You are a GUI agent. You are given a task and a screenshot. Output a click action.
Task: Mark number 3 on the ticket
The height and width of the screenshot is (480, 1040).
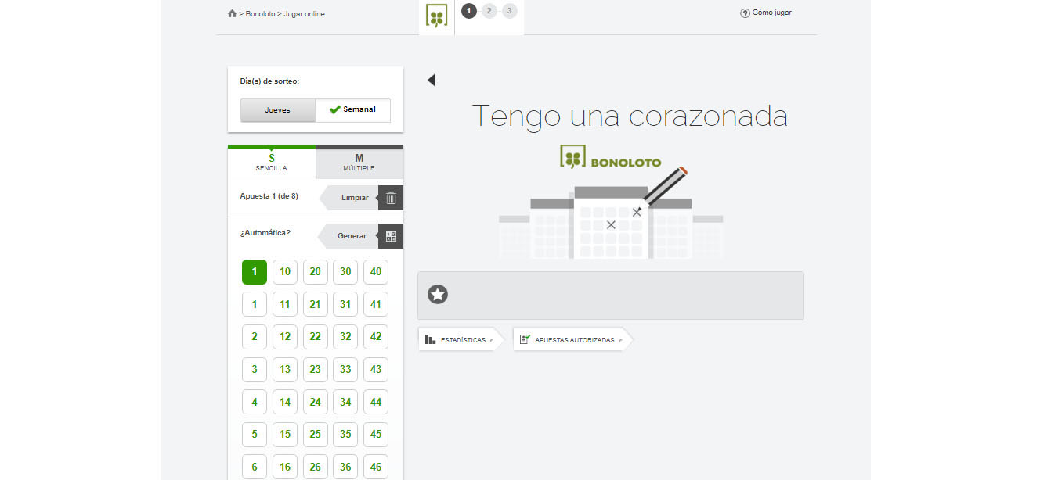[255, 370]
